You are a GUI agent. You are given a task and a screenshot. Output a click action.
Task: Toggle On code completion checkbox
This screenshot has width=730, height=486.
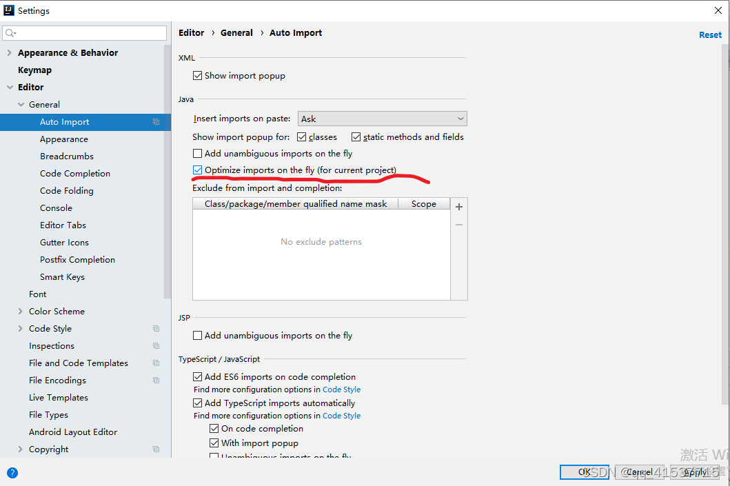[214, 429]
